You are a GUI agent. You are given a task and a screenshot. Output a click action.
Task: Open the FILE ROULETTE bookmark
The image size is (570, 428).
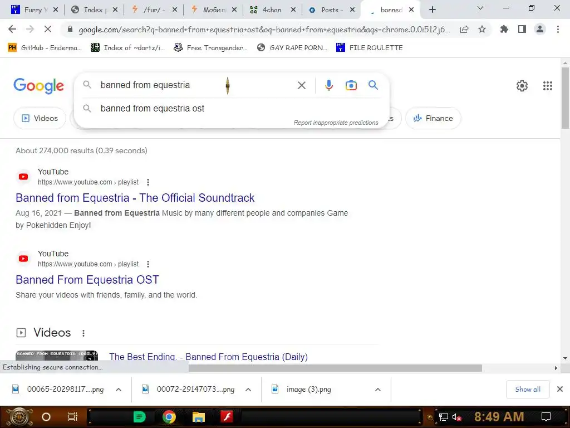(x=370, y=48)
